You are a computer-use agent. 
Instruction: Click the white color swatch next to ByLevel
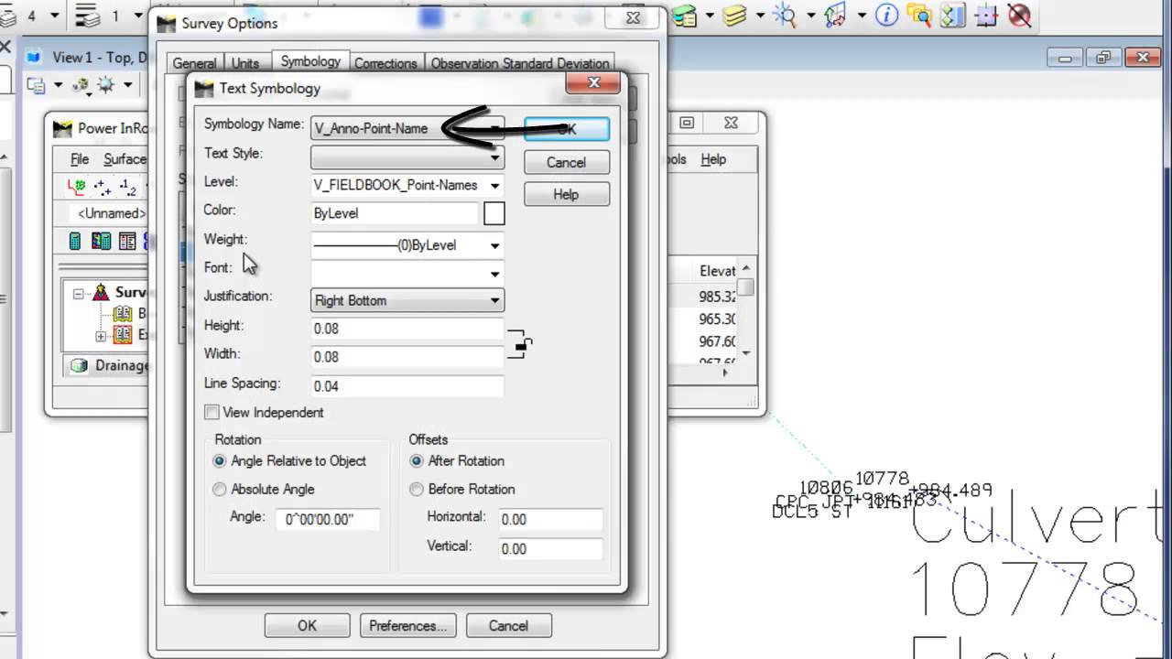coord(494,213)
